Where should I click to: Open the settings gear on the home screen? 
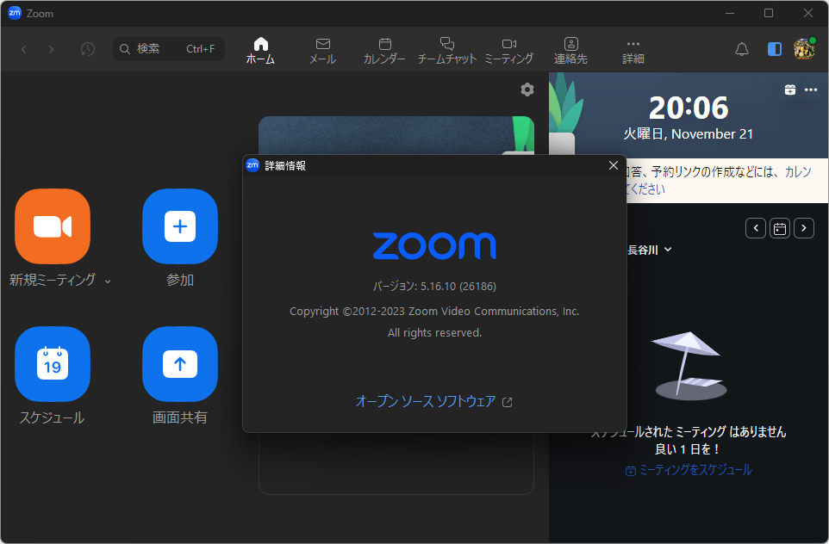[x=527, y=90]
